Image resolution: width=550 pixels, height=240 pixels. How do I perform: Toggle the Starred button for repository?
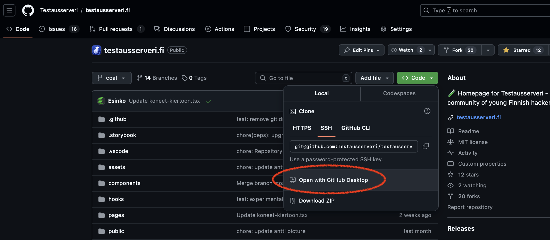click(x=522, y=50)
